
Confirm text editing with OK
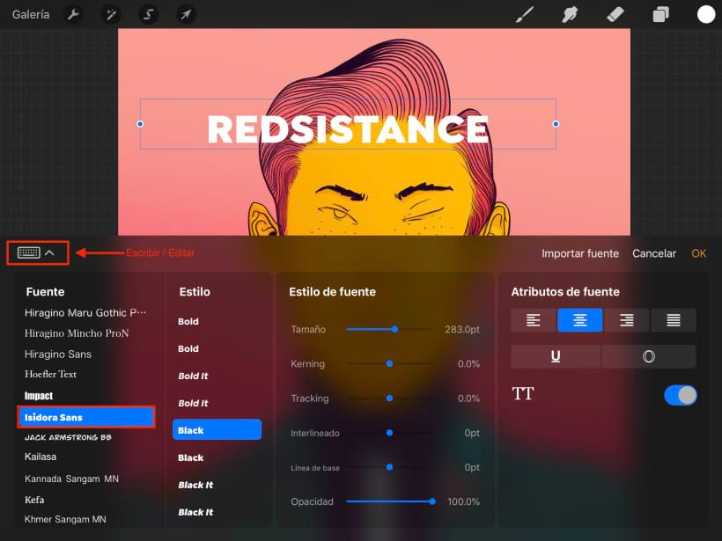(698, 253)
